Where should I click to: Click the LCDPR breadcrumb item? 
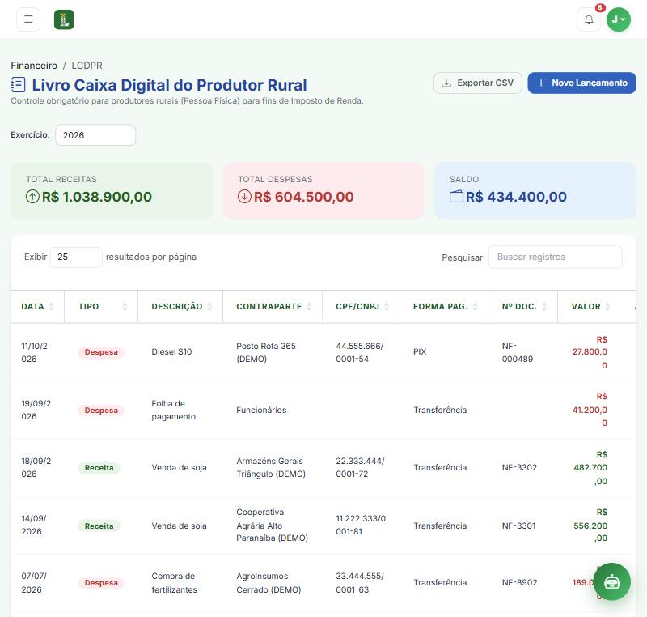click(x=87, y=66)
